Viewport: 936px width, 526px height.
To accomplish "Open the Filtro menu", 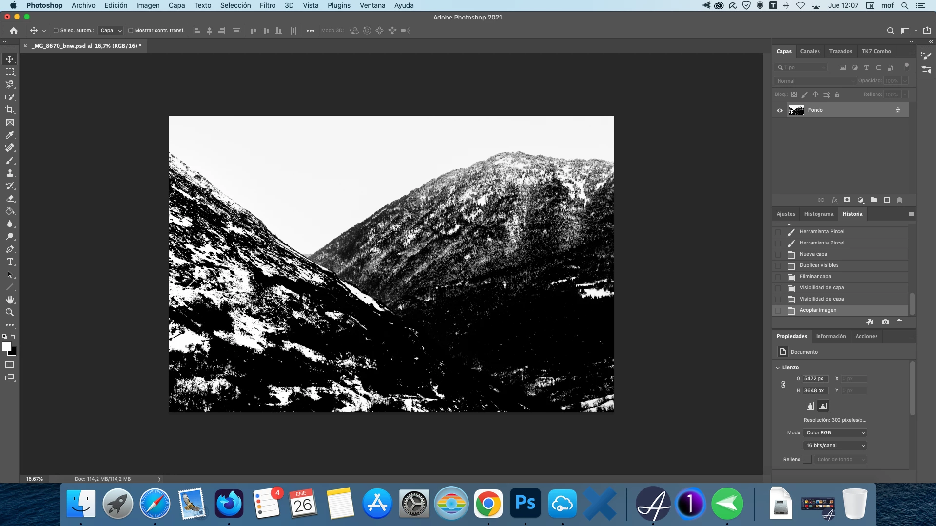I will pyautogui.click(x=267, y=5).
